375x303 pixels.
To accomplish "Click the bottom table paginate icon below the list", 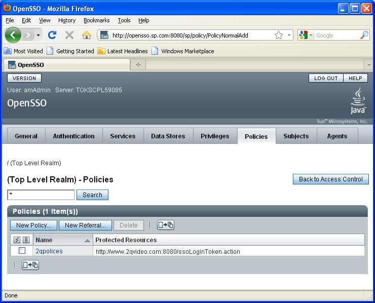I will pos(30,265).
